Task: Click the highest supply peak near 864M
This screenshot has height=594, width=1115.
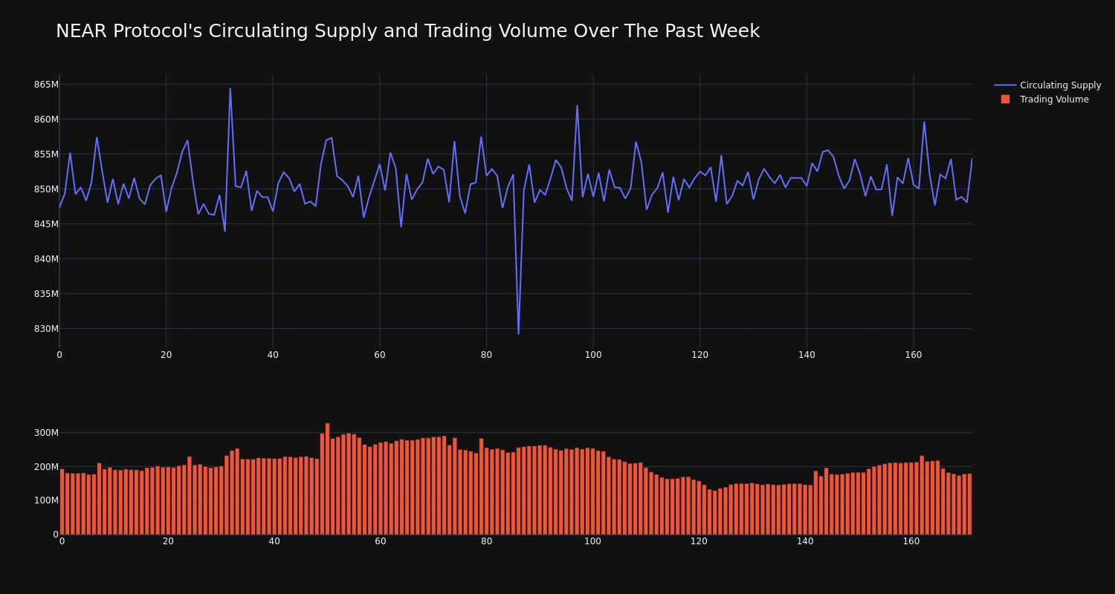Action: coord(230,89)
